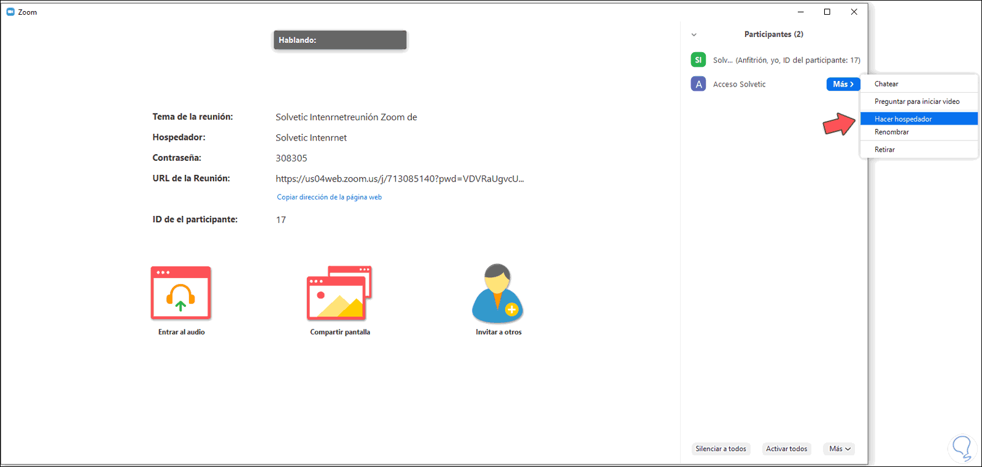Click the Hablando speaker bar
The image size is (982, 467).
pos(340,40)
